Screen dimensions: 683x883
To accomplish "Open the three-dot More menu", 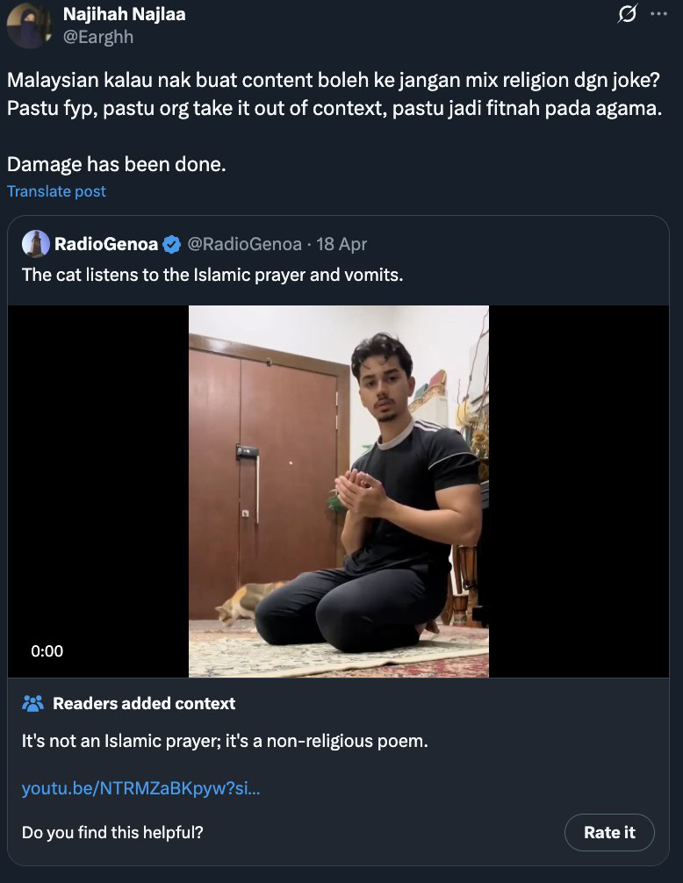I will tap(658, 15).
